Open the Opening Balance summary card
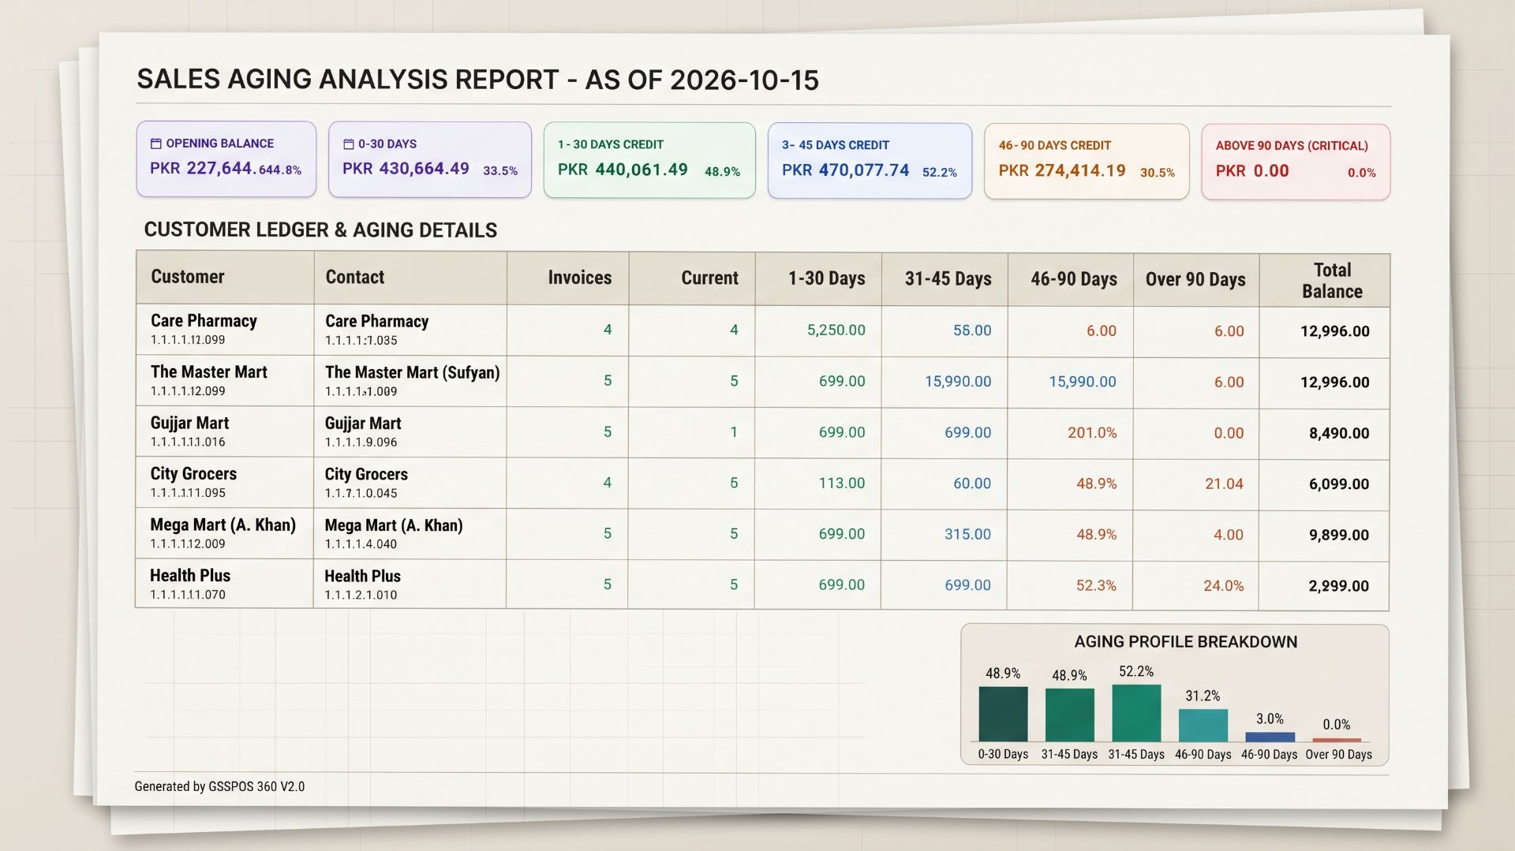 click(x=226, y=159)
